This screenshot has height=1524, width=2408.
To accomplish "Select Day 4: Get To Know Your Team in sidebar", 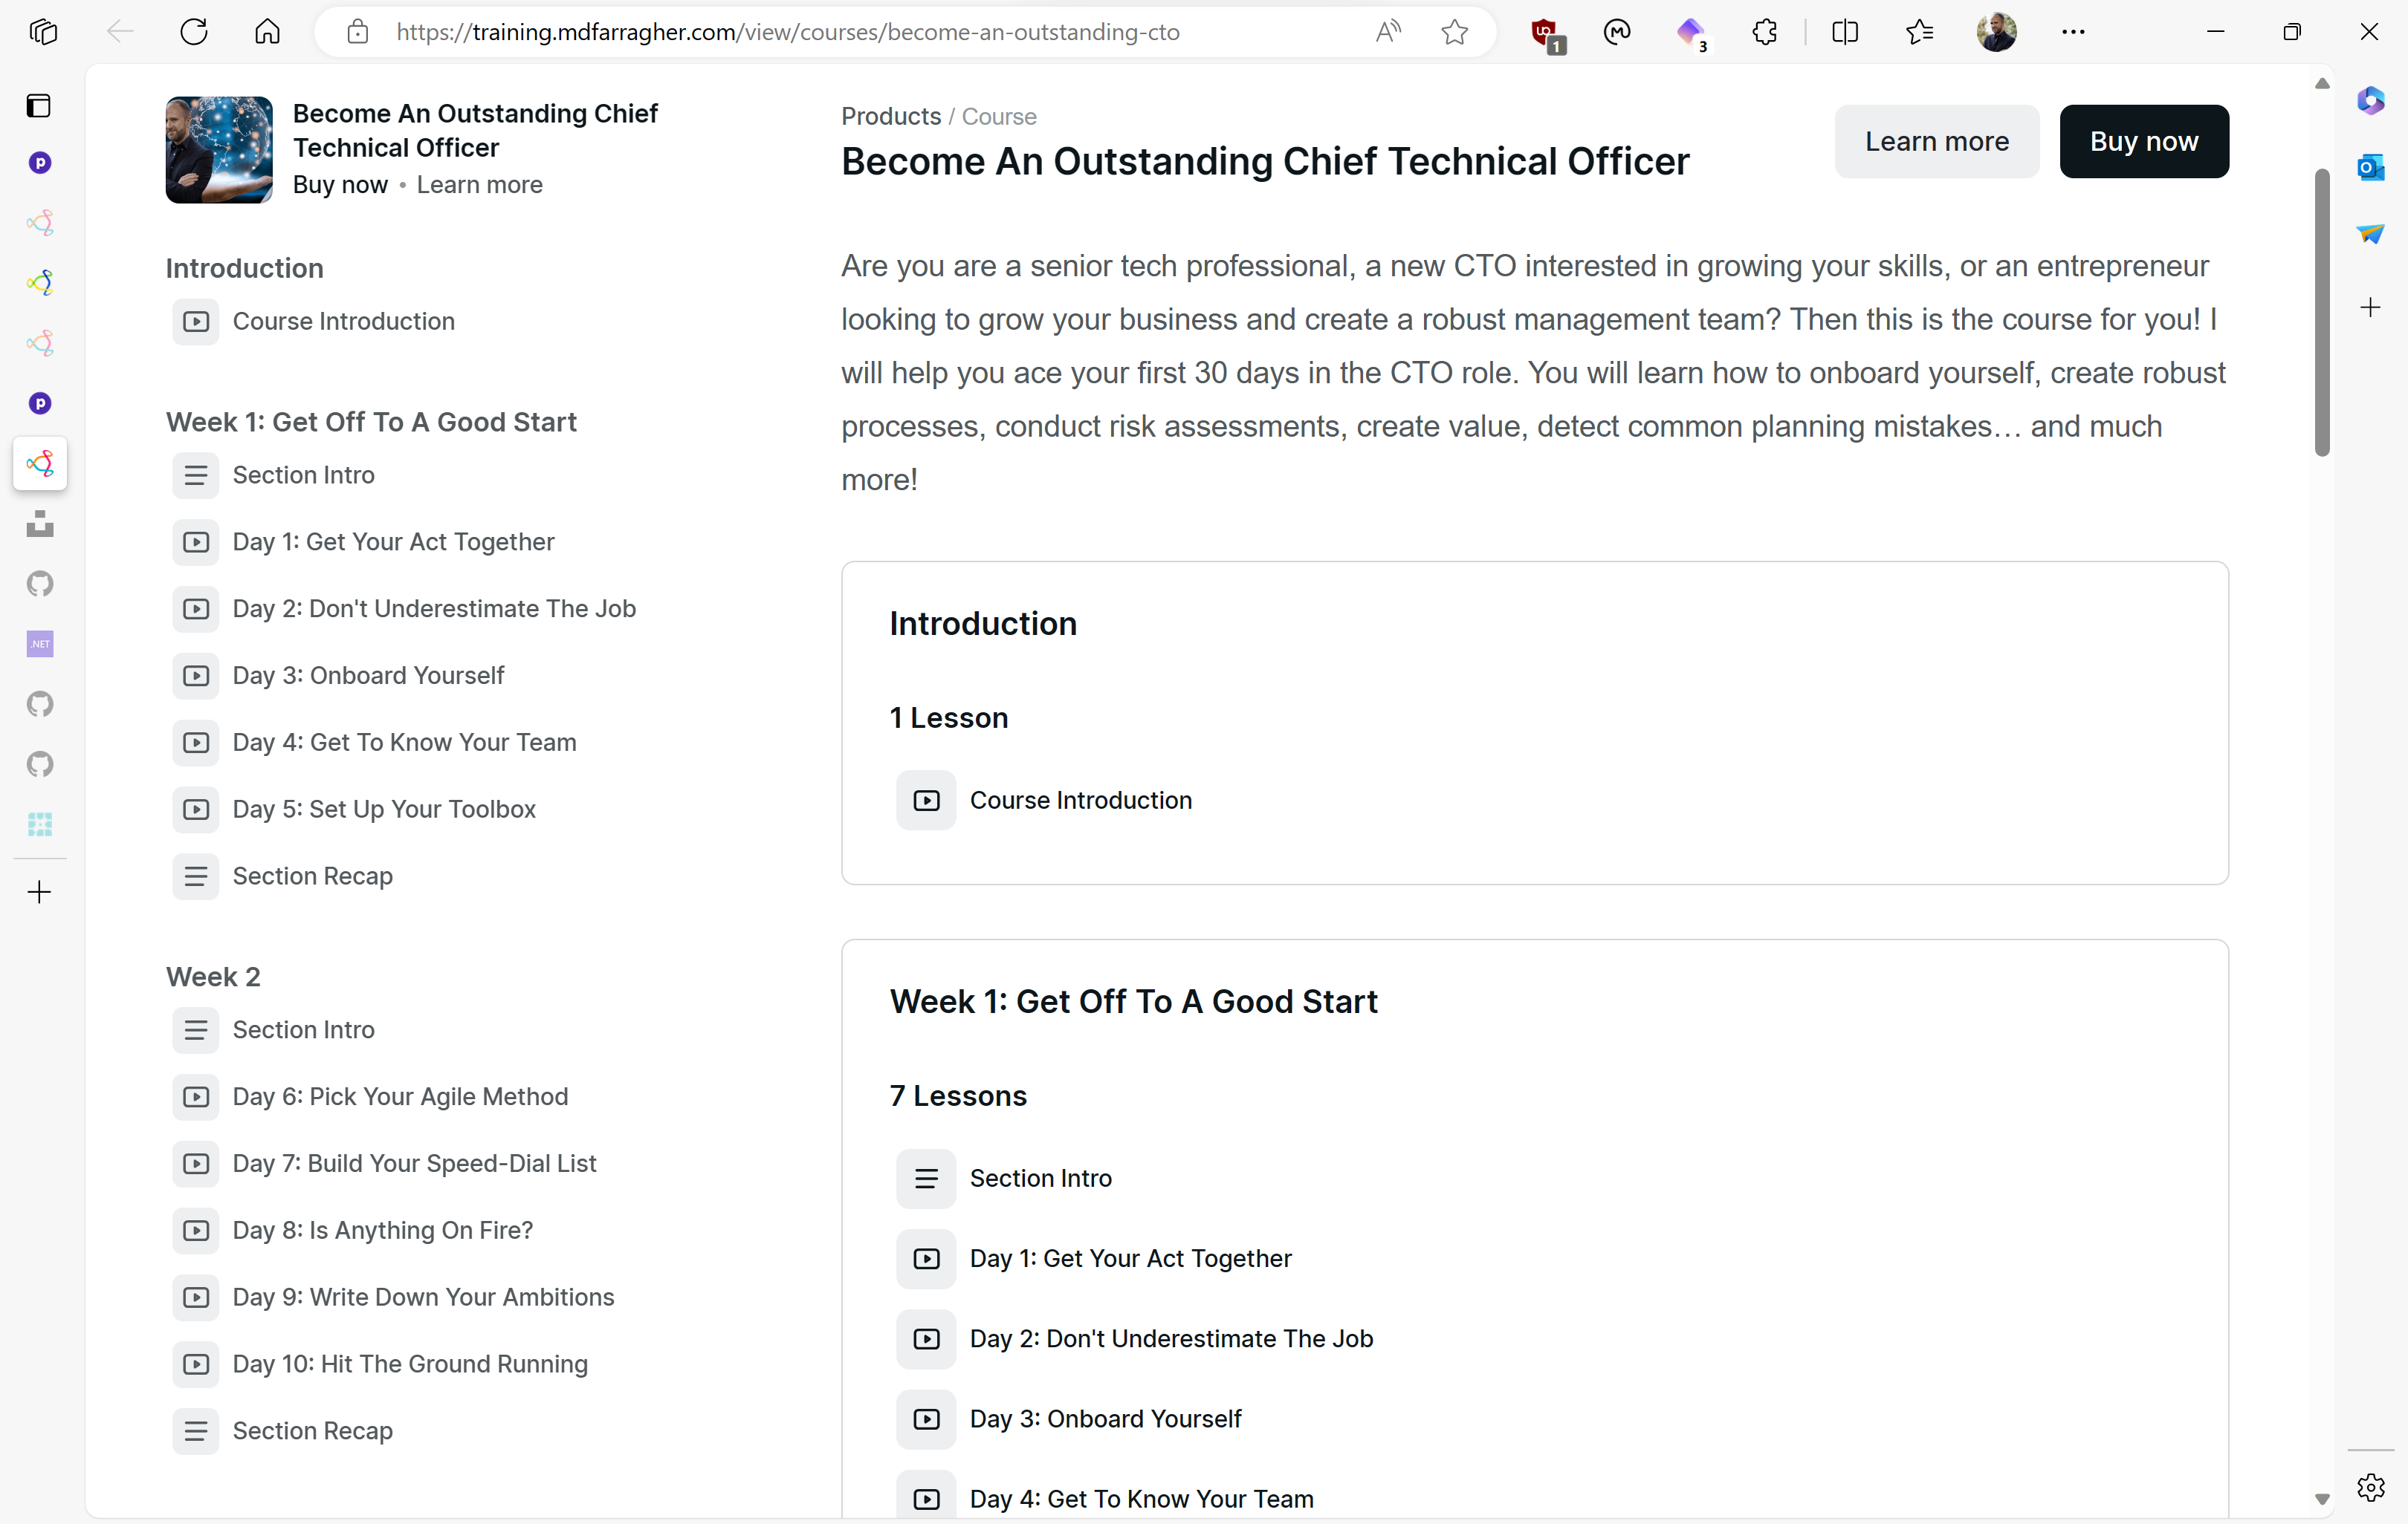I will click(404, 743).
